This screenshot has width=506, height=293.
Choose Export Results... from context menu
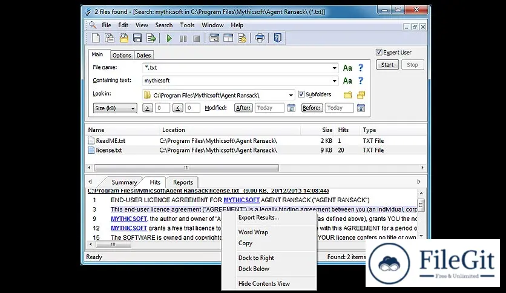pyautogui.click(x=258, y=217)
